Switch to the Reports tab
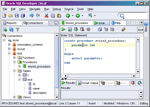 pyautogui.click(x=12, y=23)
